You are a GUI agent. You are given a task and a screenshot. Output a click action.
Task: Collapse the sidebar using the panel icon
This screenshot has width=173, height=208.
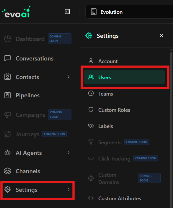pos(67,12)
